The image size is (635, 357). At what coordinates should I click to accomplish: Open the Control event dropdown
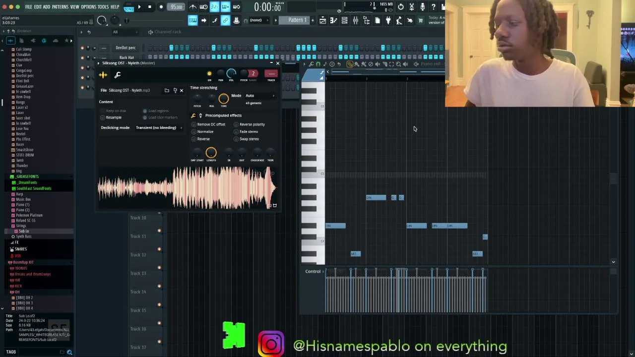[x=314, y=271]
